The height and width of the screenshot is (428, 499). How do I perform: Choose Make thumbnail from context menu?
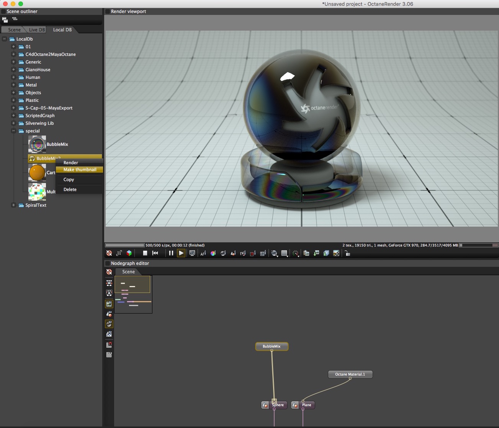click(79, 170)
